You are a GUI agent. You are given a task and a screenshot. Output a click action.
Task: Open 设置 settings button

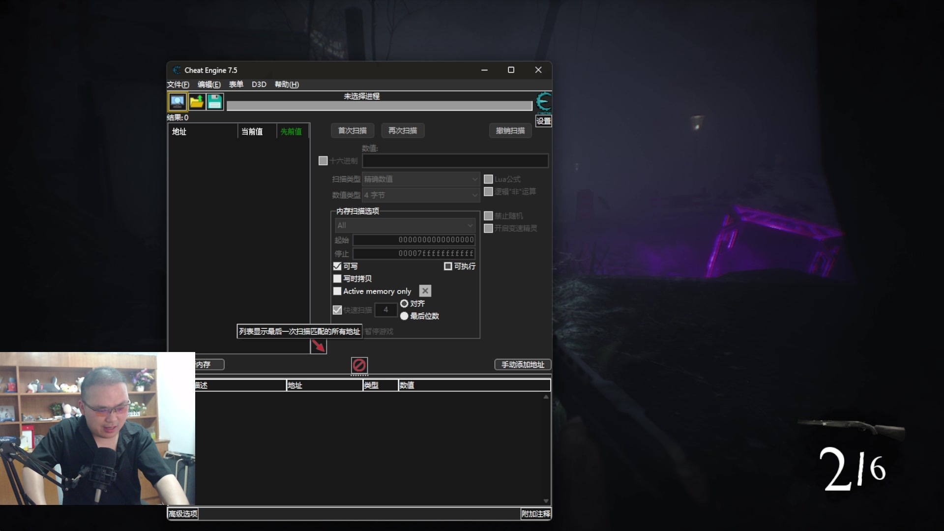[543, 121]
